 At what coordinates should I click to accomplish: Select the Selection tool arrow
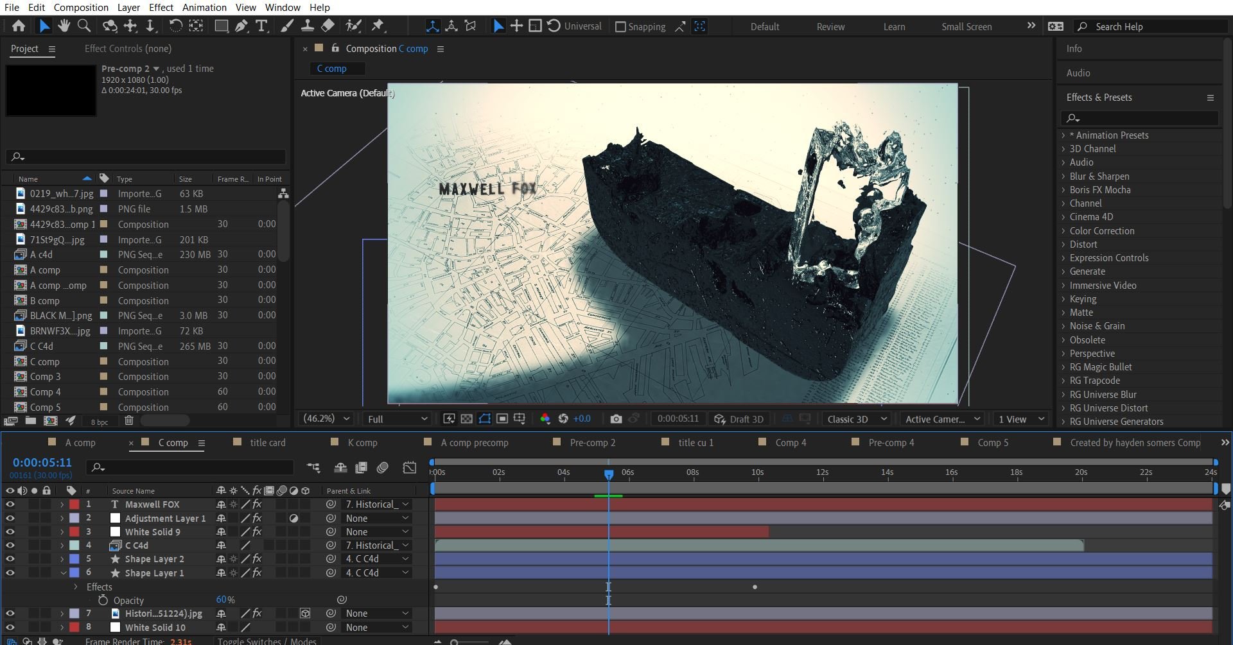pyautogui.click(x=44, y=26)
